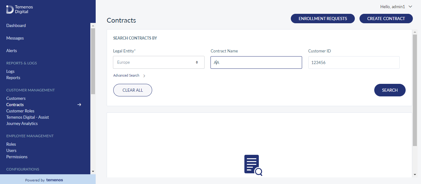Click the Customer ID input field
Viewport: 421px width, 184px height.
(354, 62)
